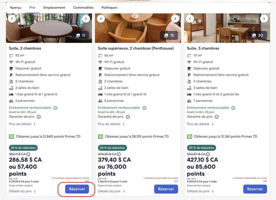The height and width of the screenshot is (200, 276).
Task: Open the Commodités tab
Action: tap(83, 8)
